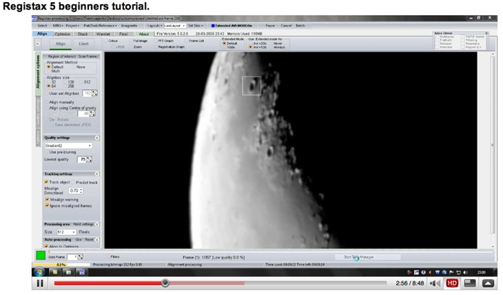This screenshot has width=503, height=295.
Task: Switch to the Final tab
Action: (123, 34)
